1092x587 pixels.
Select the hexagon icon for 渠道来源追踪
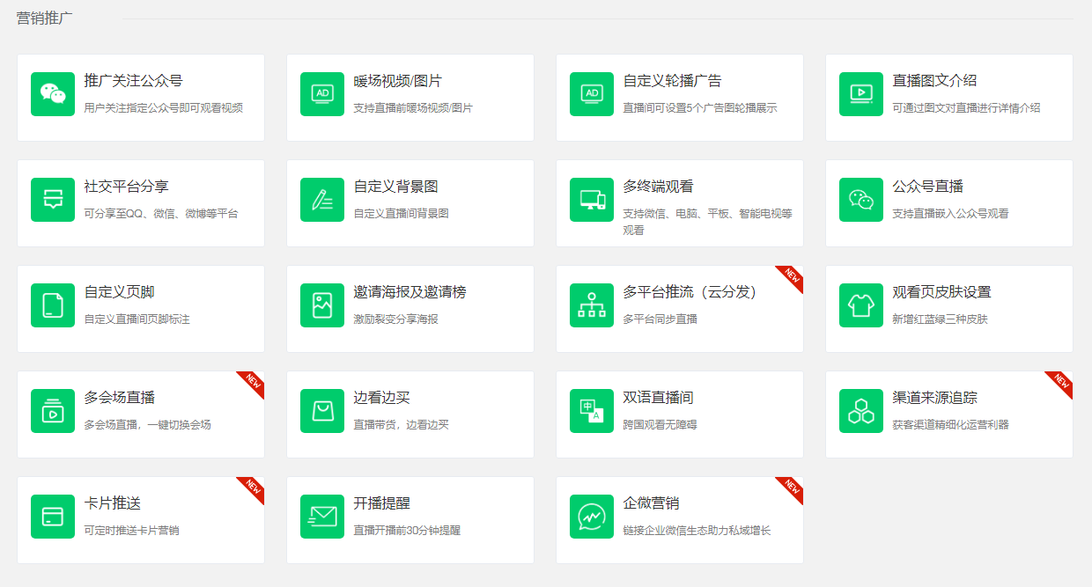point(861,411)
